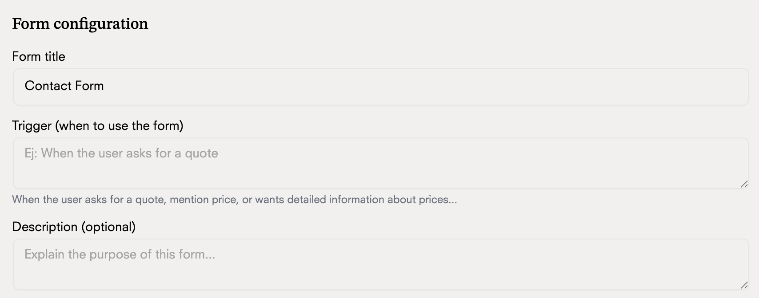759x298 pixels.
Task: Click the Form configuration heading
Action: tap(80, 24)
